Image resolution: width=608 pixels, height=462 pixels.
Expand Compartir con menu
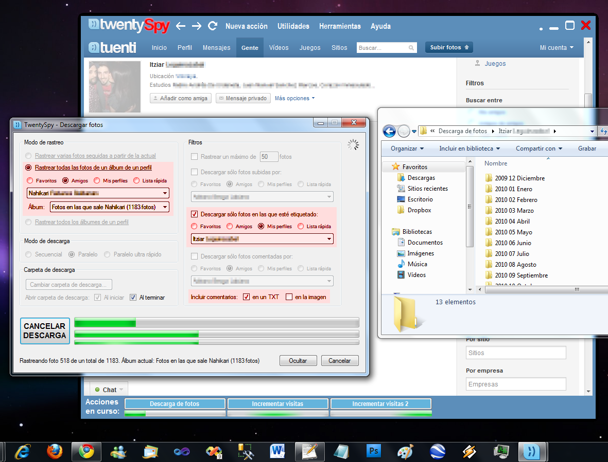point(539,149)
